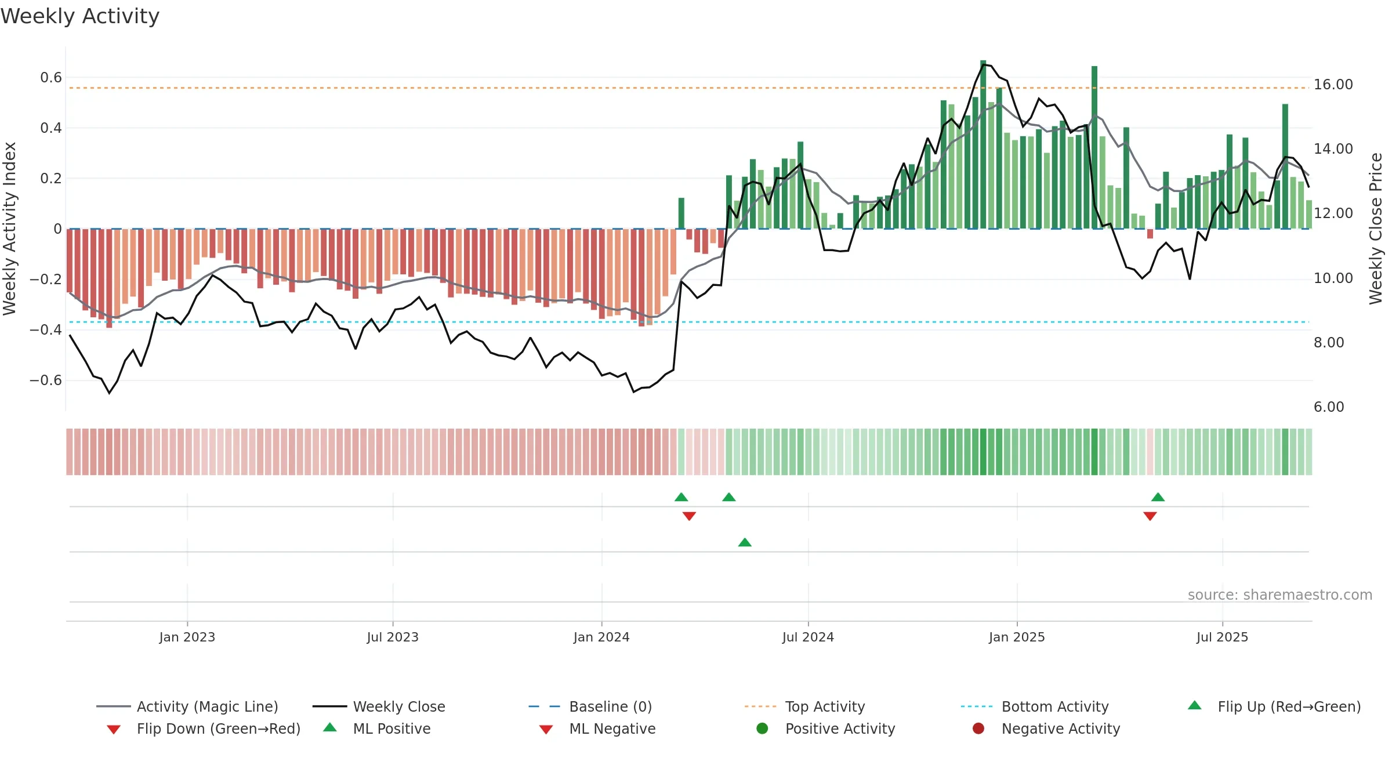Toggle the ML Positive legend entry
Viewport: 1392px width, 783px height.
point(377,728)
